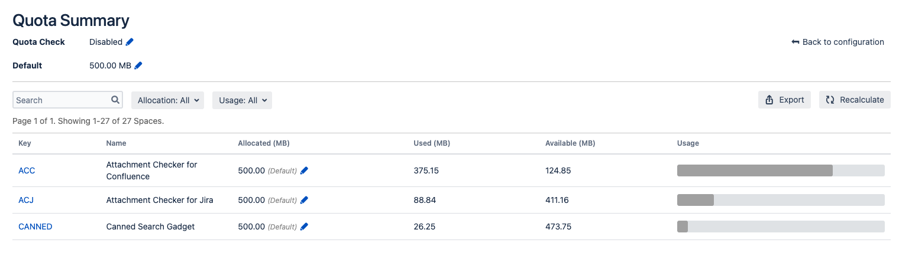The height and width of the screenshot is (269, 899).
Task: Edit the Quota Check setting pencil icon
Action: click(x=130, y=42)
